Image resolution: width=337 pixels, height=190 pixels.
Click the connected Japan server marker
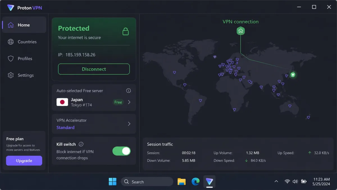click(293, 75)
